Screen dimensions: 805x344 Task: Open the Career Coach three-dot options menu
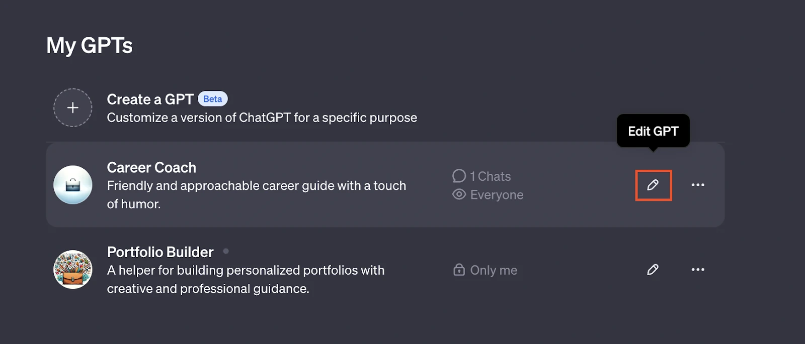pos(698,185)
